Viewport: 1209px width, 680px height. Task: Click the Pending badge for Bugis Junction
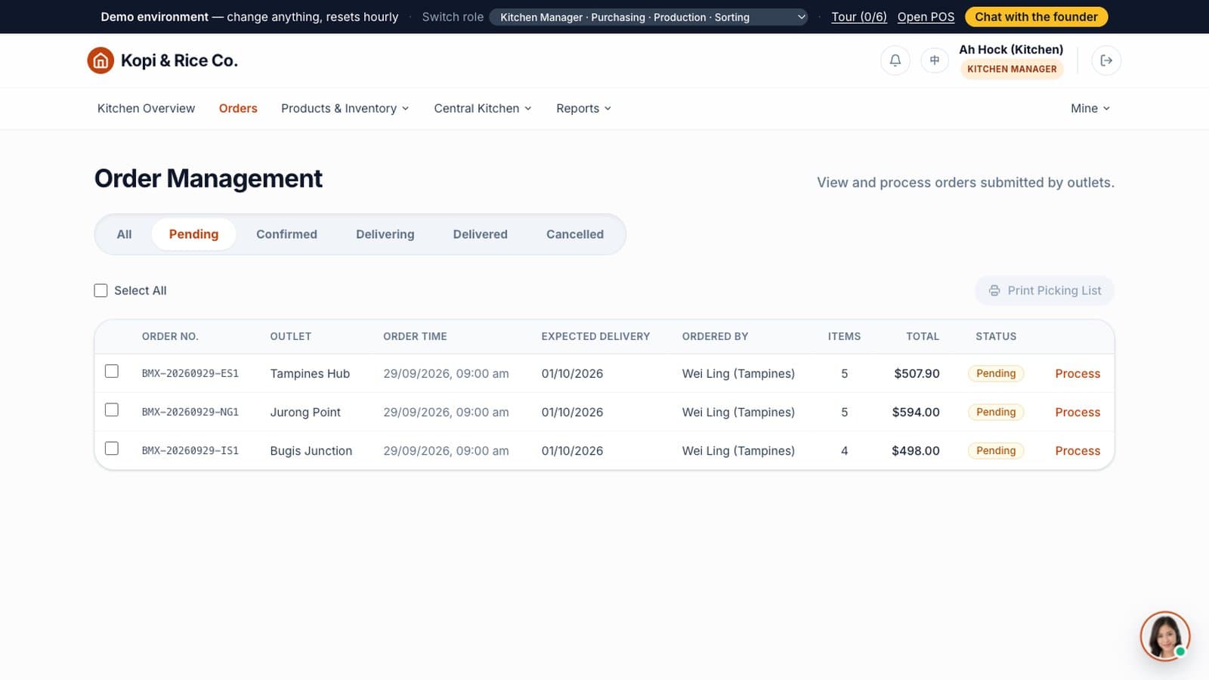(996, 451)
